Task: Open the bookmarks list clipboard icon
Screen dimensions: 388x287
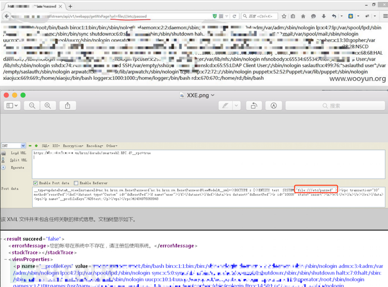Action: pyautogui.click(x=293, y=16)
